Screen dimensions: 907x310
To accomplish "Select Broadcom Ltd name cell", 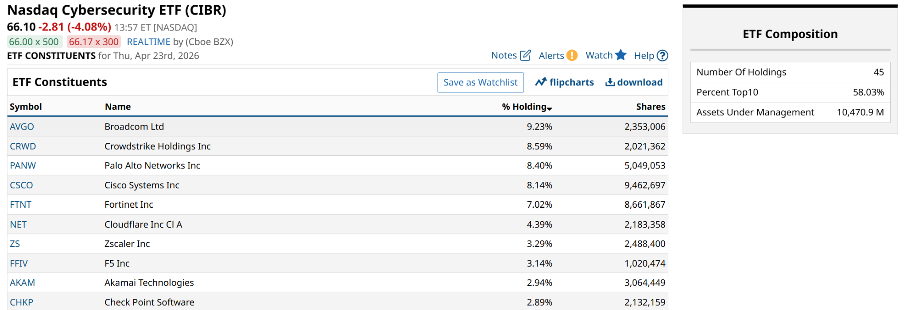I will [x=134, y=126].
